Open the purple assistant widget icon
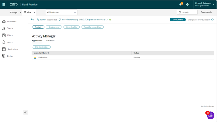Image resolution: width=217 pixels, height=122 pixels. 210,115
